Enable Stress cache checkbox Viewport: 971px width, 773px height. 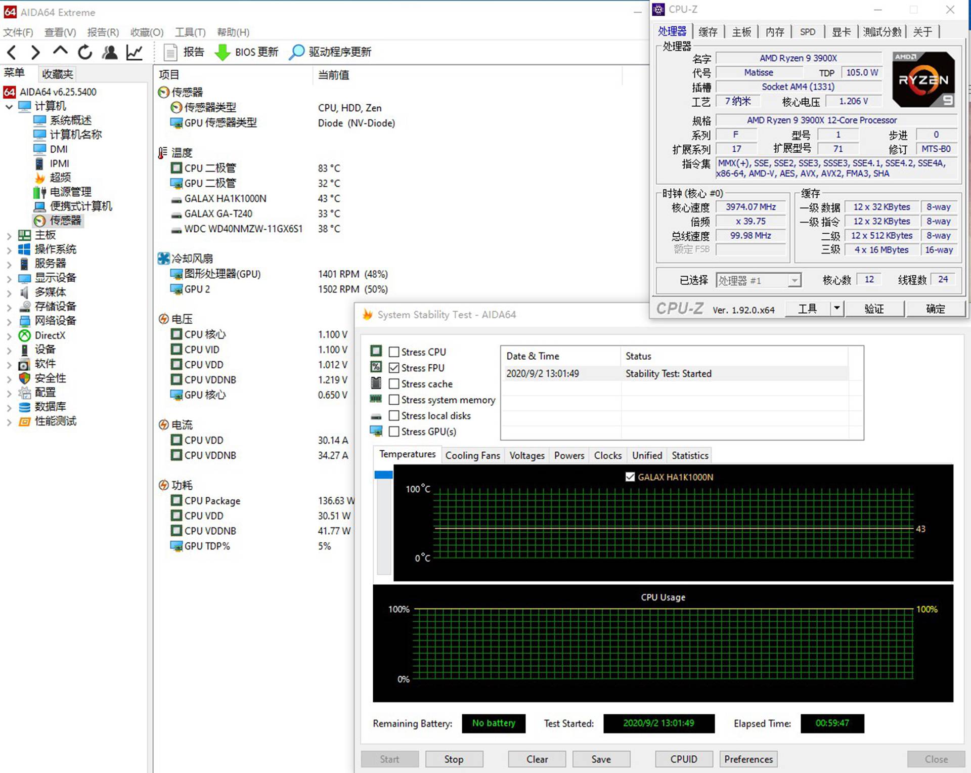click(394, 384)
